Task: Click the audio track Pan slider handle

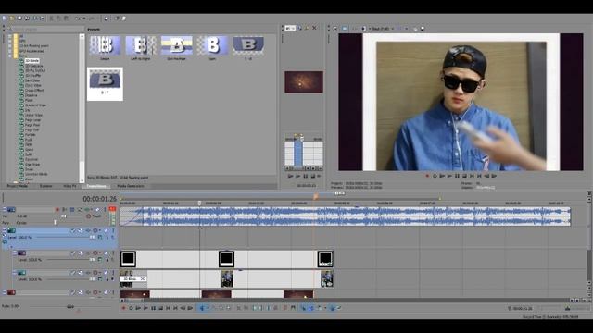Action: click(x=56, y=223)
